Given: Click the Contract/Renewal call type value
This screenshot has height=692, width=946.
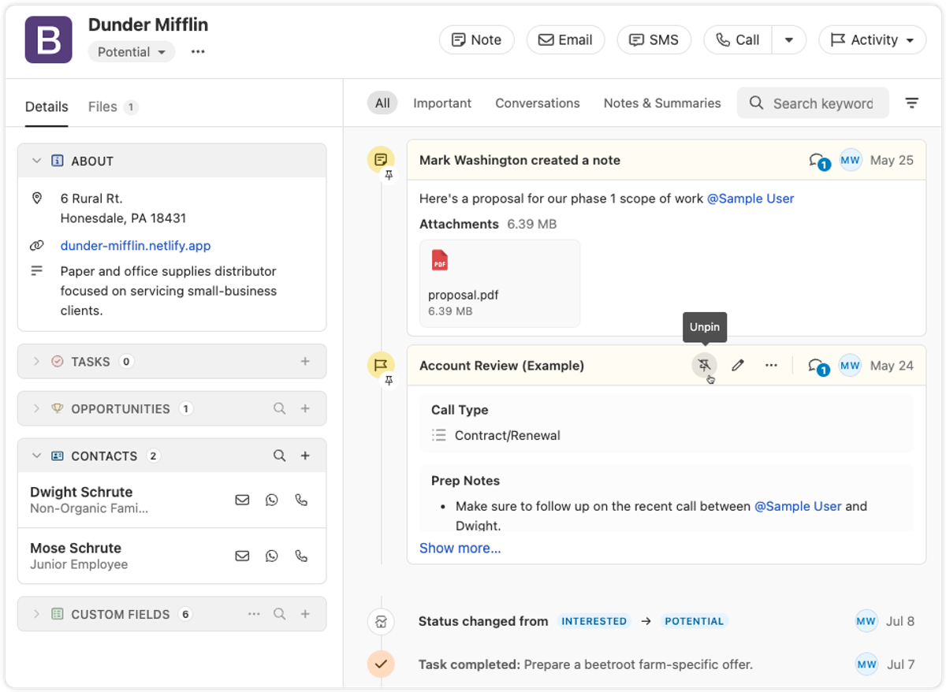Looking at the screenshot, I should pyautogui.click(x=508, y=435).
